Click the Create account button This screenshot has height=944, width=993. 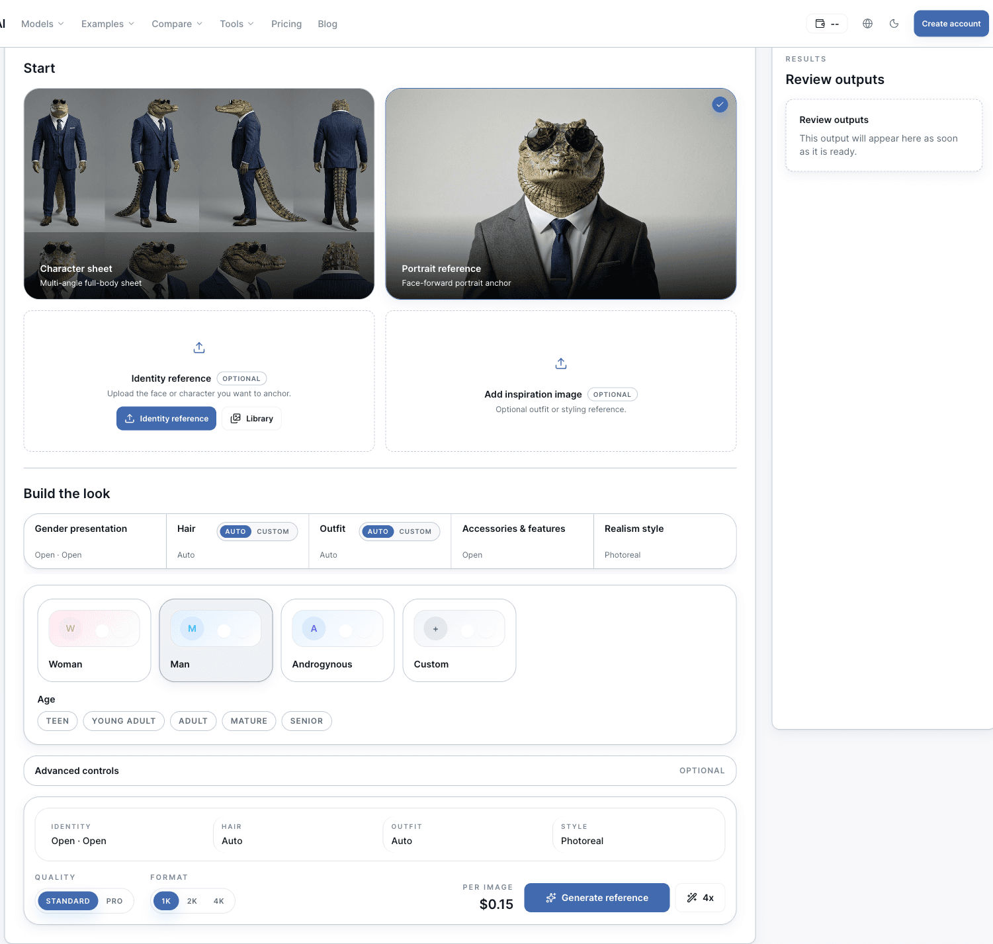(x=951, y=23)
